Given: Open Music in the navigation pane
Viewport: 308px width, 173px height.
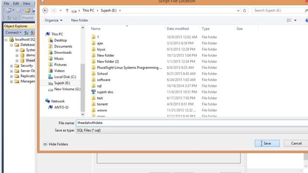Looking at the screenshot, I should click(59, 59).
